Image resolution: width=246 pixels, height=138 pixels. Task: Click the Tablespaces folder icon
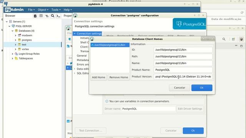click(x=16, y=58)
